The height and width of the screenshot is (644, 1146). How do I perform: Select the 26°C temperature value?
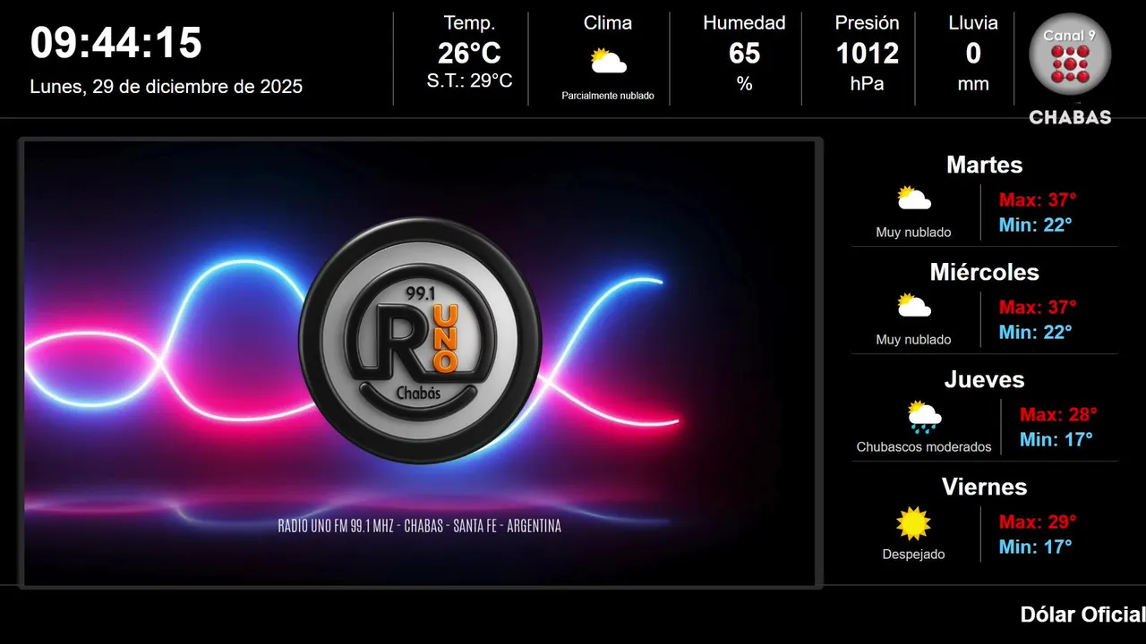(x=469, y=54)
